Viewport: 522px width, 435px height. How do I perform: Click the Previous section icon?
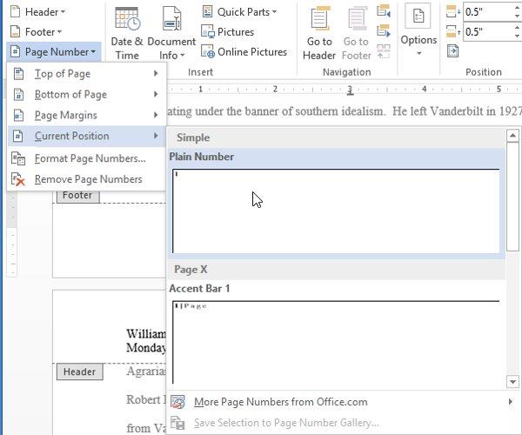point(384,11)
